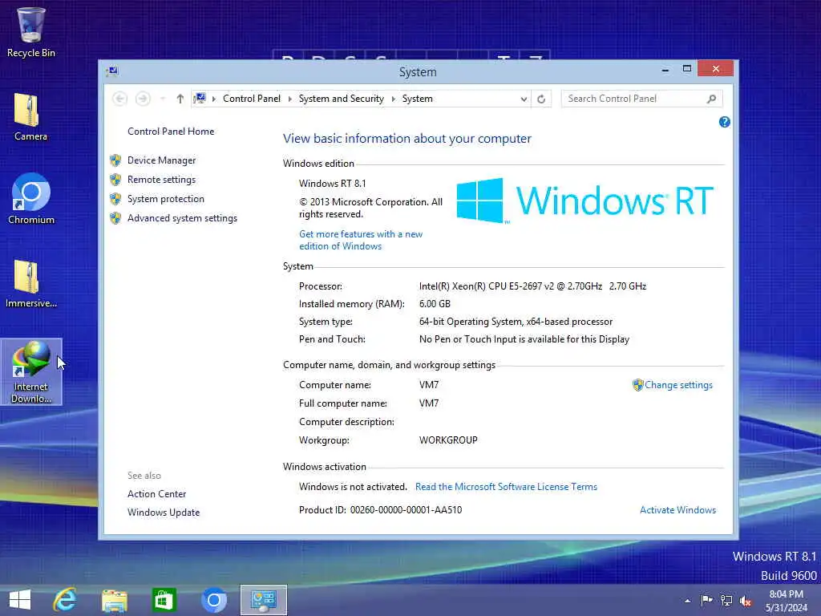Open Control Panel Home
This screenshot has height=616, width=821.
coord(171,132)
